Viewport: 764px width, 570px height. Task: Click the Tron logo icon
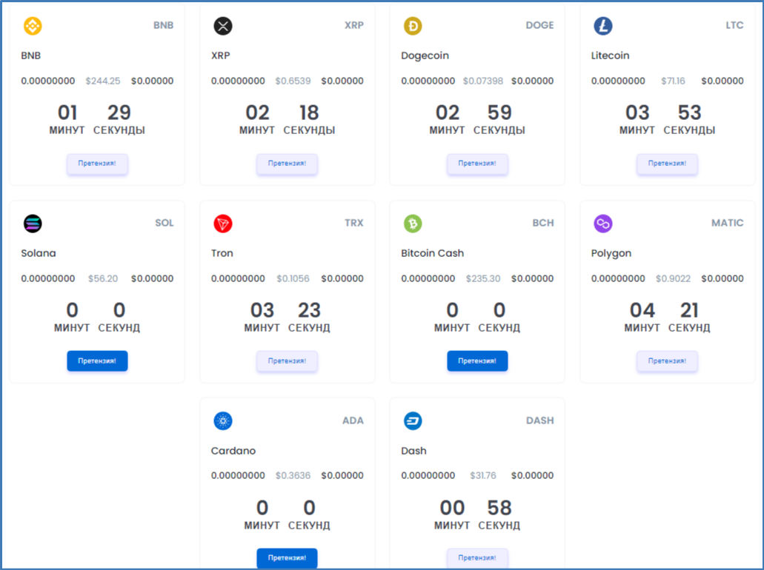[222, 224]
